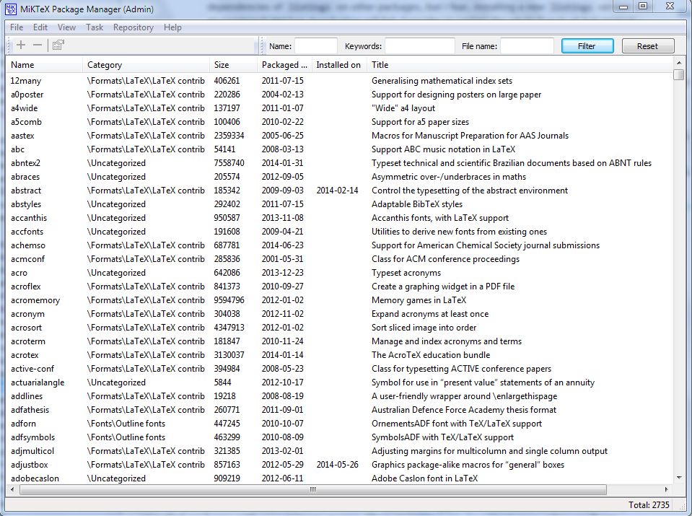Select the accfonts package row

click(340, 231)
